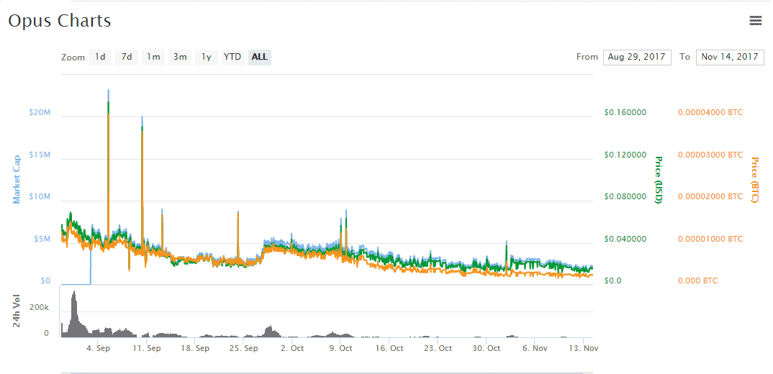Click the $0.160000 price label
773x374 pixels.
click(625, 112)
